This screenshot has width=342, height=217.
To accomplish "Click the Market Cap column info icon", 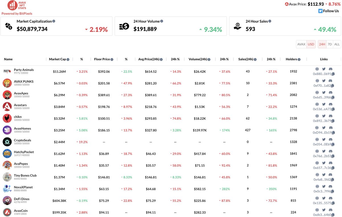I will click(68, 59).
